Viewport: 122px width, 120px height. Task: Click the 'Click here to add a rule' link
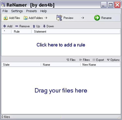(61, 45)
